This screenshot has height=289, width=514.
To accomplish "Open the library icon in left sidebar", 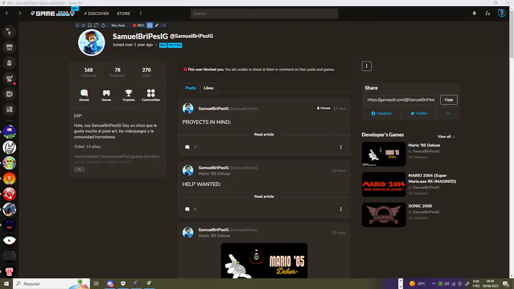I will [9, 110].
